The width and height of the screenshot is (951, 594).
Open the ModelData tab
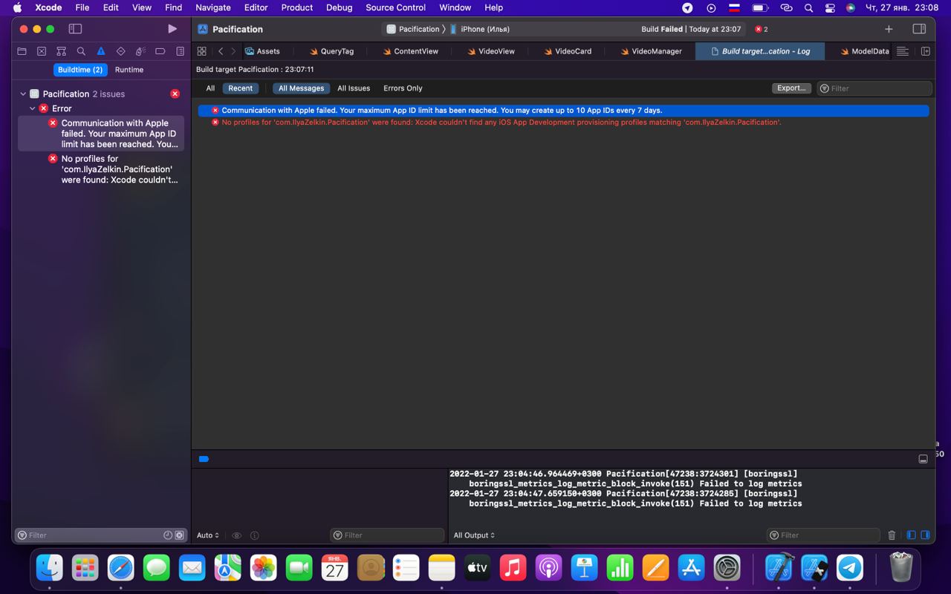coord(865,51)
